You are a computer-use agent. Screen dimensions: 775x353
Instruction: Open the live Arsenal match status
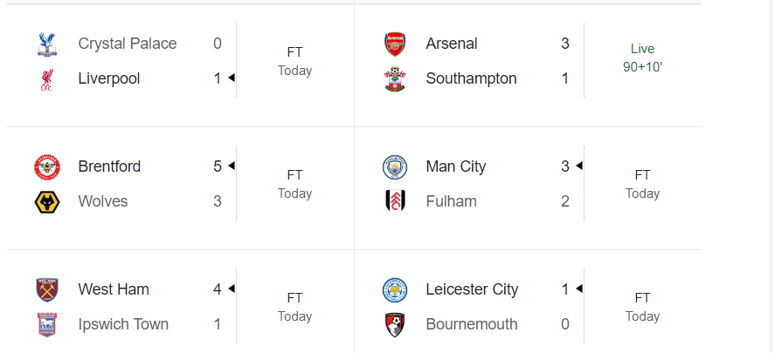tap(642, 58)
